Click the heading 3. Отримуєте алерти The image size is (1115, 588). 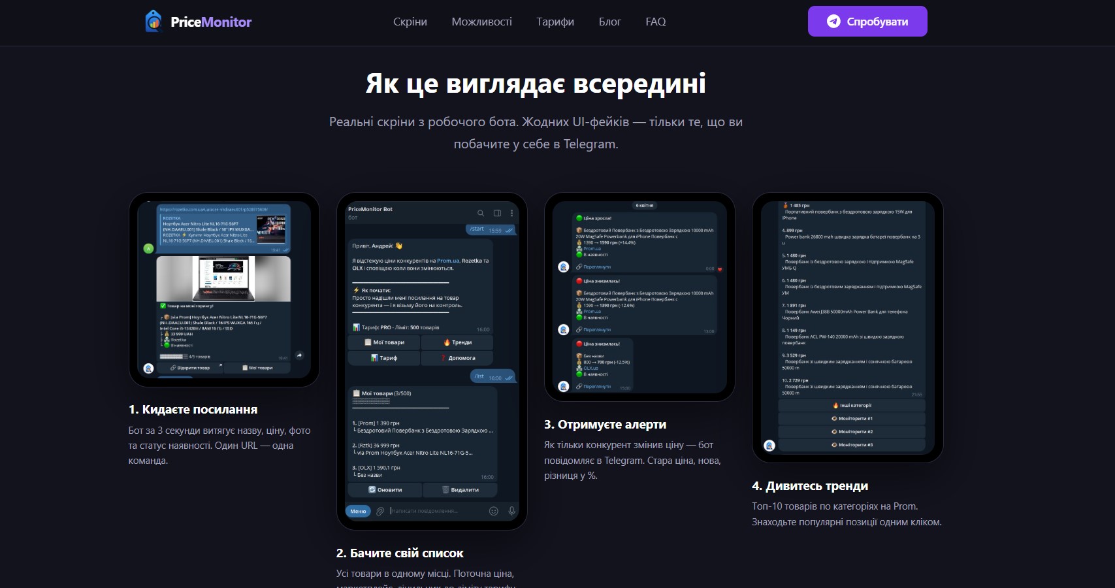[x=605, y=425]
